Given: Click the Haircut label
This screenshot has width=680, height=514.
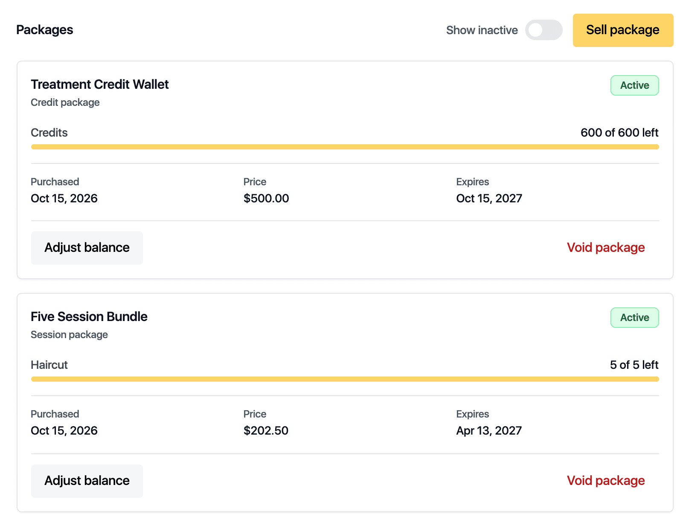Looking at the screenshot, I should tap(49, 365).
